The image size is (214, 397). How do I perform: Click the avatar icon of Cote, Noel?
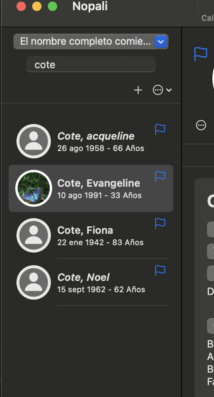[34, 282]
